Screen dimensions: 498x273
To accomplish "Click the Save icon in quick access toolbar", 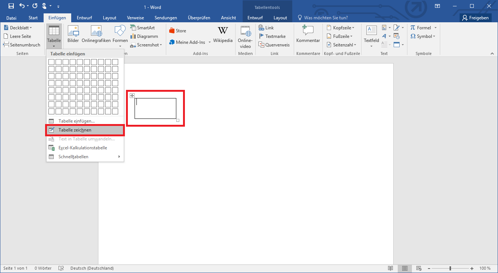I will click(x=11, y=6).
